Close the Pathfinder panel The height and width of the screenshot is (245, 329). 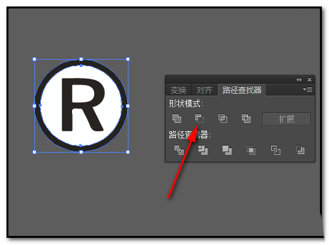[x=310, y=80]
